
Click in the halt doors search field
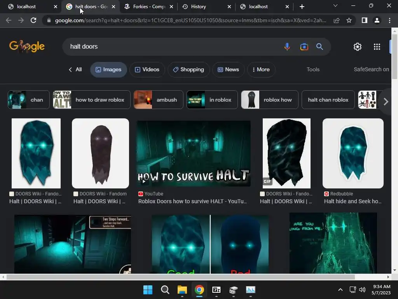173,47
